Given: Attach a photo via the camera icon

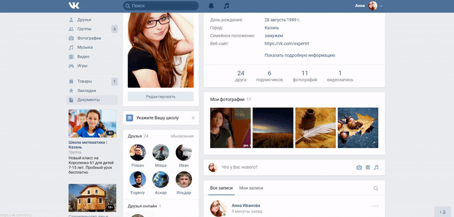Looking at the screenshot, I should coord(359,167).
